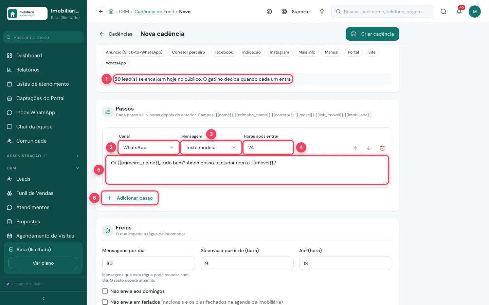
Task: Click the Horas após entrar field
Action: coord(268,147)
